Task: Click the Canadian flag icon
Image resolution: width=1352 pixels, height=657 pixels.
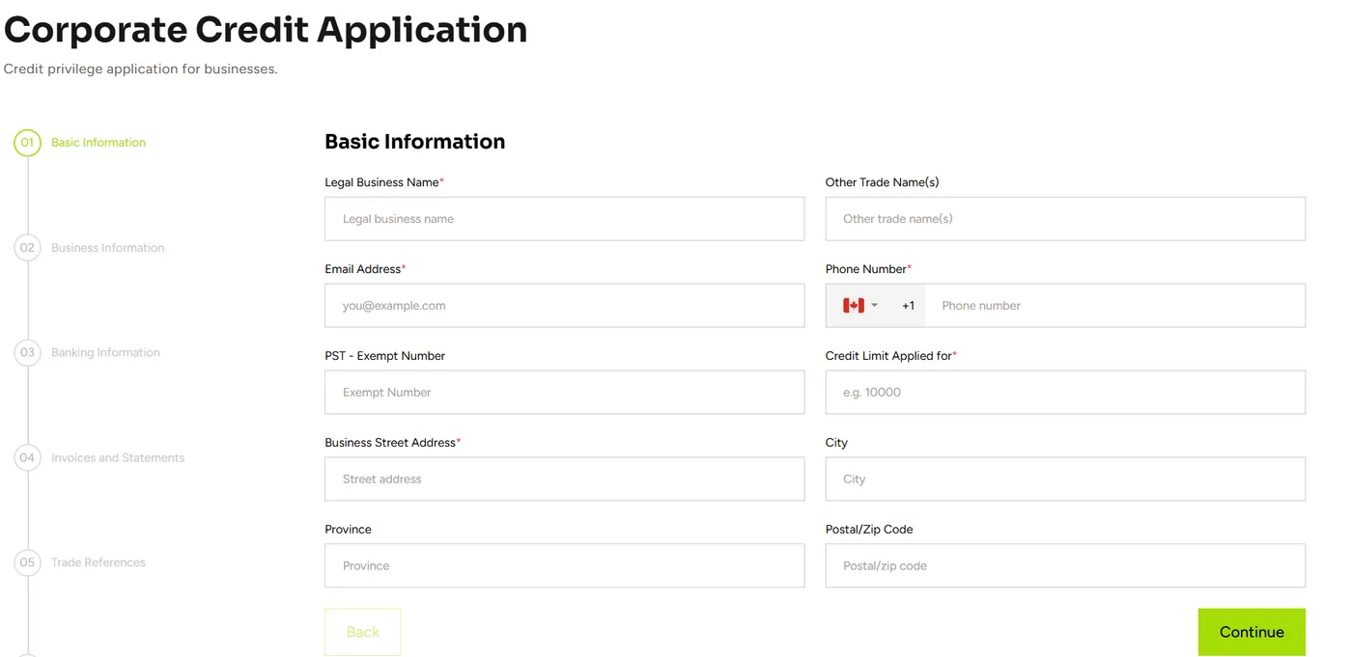Action: [853, 306]
